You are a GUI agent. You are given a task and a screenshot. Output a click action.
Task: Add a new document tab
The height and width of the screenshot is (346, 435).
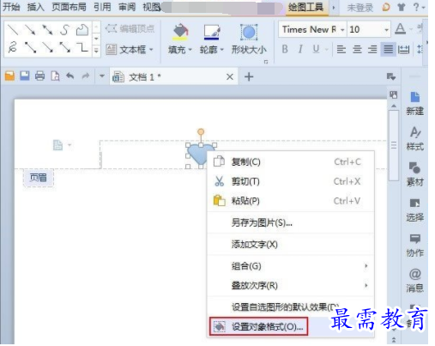pos(249,76)
